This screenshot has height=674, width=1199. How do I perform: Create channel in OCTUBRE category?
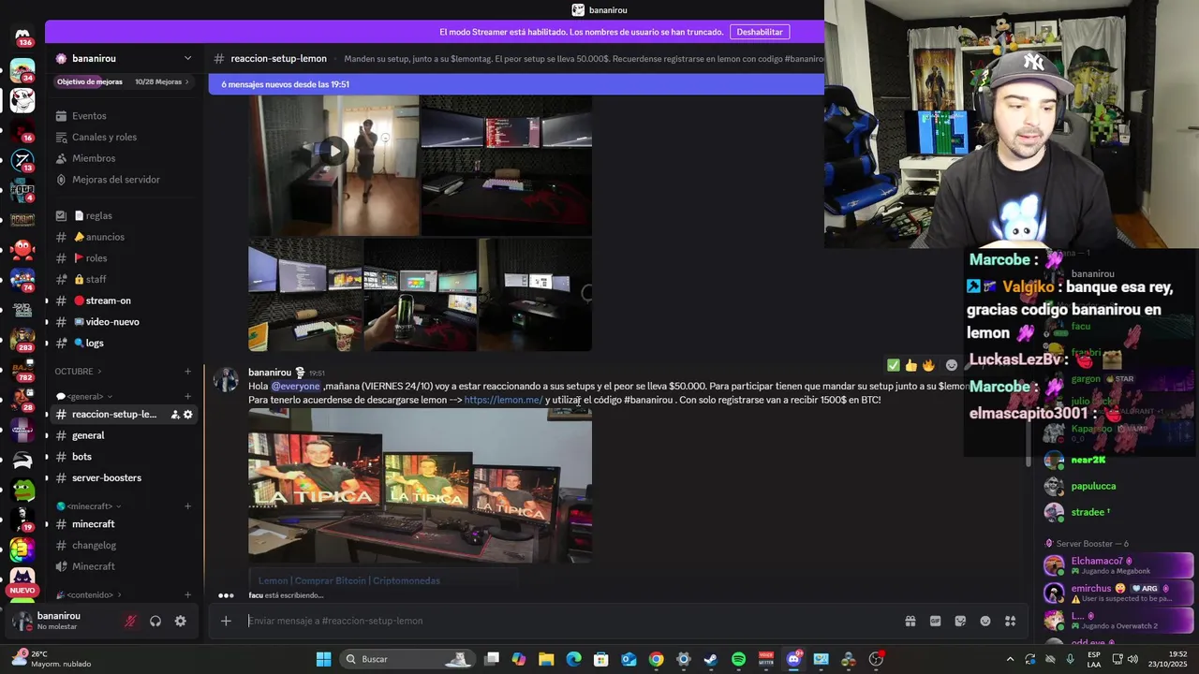tap(187, 372)
